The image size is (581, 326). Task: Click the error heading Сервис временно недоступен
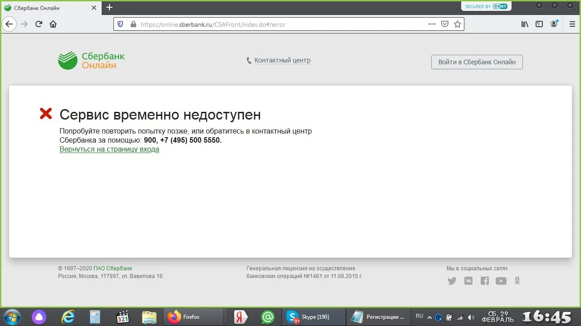[160, 115]
